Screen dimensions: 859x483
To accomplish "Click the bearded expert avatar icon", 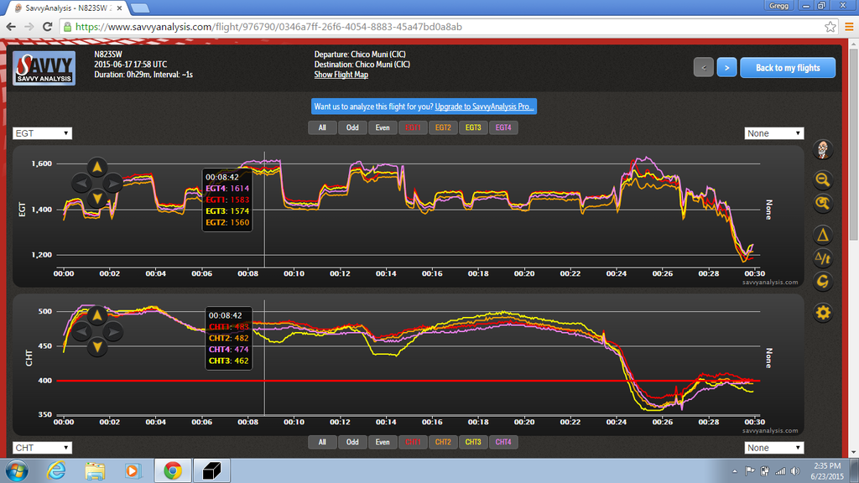I will click(x=823, y=150).
